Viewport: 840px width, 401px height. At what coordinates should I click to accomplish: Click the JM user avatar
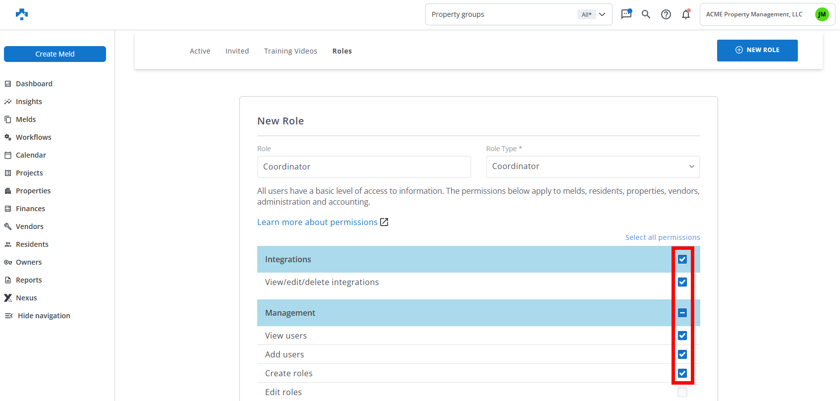tap(822, 14)
